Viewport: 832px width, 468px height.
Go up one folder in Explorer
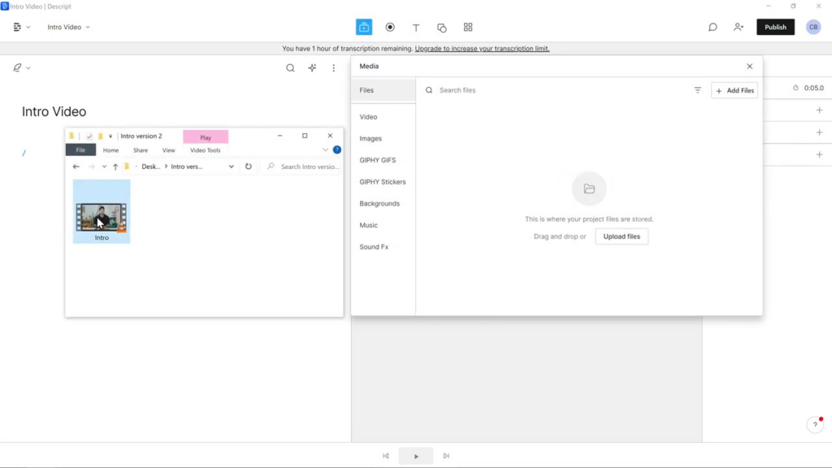[x=115, y=167]
